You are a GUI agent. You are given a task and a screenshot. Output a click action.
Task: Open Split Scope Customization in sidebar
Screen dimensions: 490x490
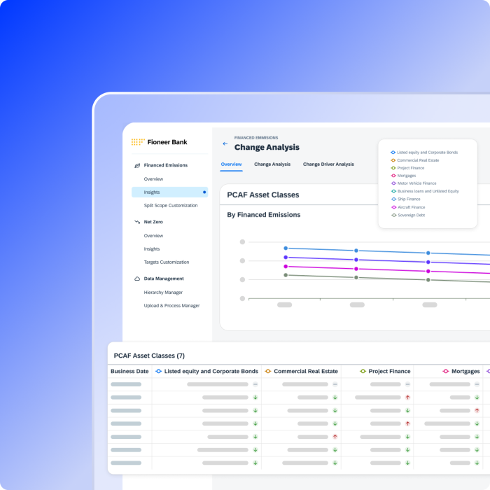coord(171,205)
